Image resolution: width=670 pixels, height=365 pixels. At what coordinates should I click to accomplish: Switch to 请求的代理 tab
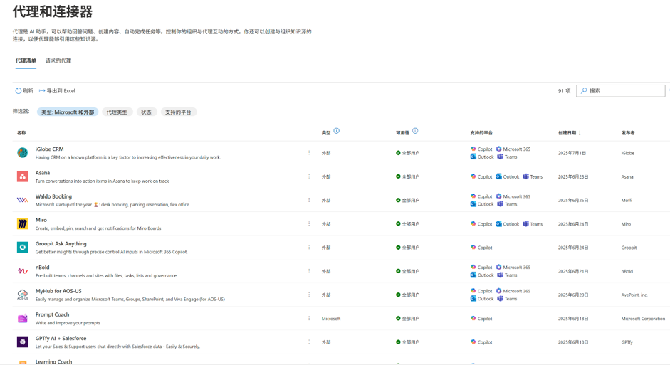click(58, 60)
